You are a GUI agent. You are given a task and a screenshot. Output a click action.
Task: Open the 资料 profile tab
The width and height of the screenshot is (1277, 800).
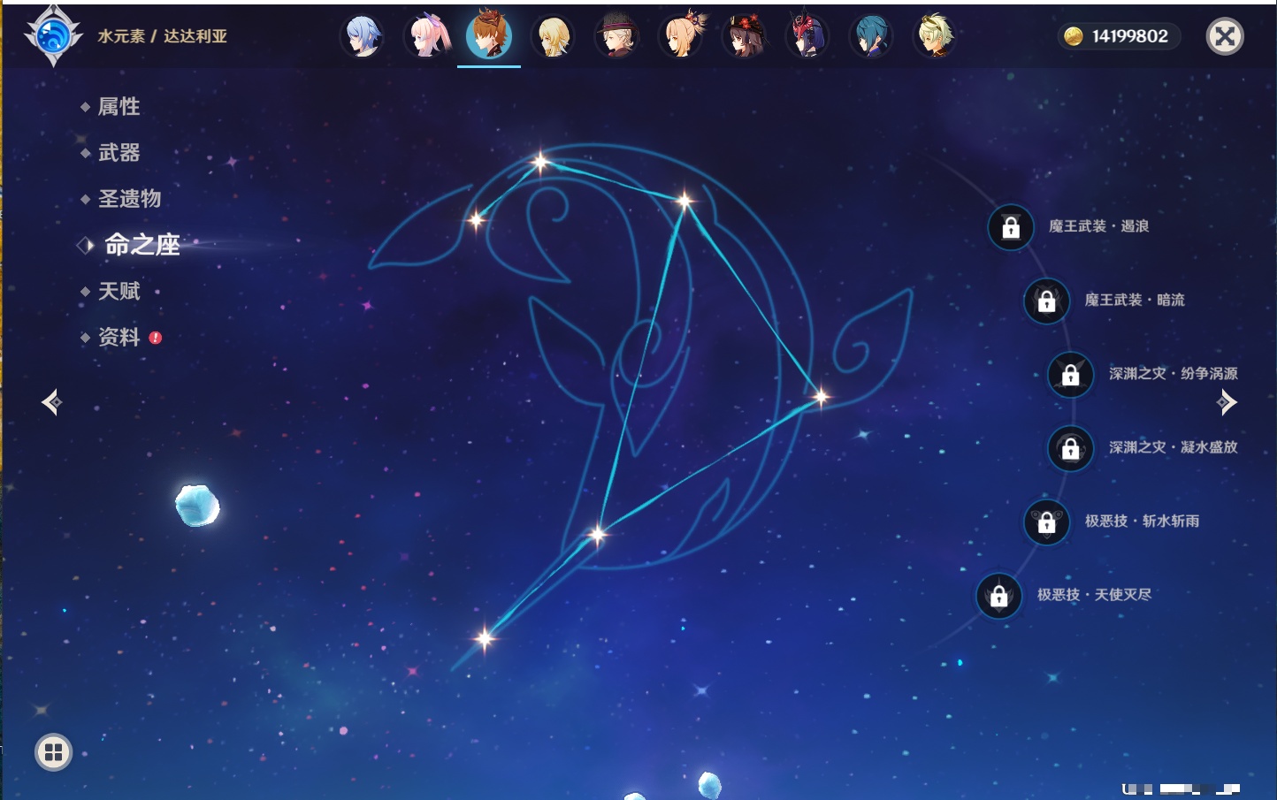(x=119, y=337)
